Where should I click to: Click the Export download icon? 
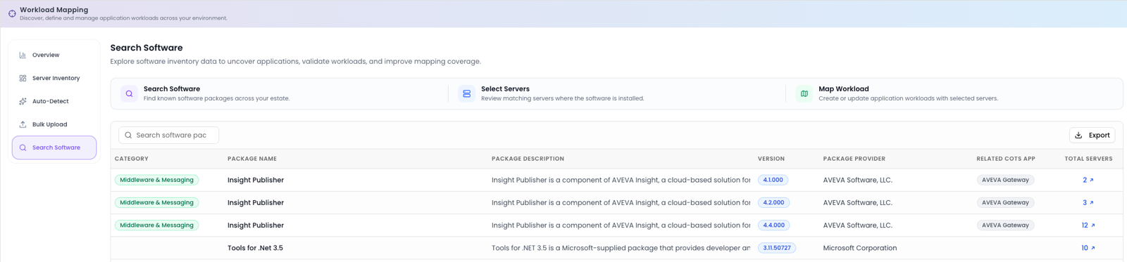(1078, 135)
